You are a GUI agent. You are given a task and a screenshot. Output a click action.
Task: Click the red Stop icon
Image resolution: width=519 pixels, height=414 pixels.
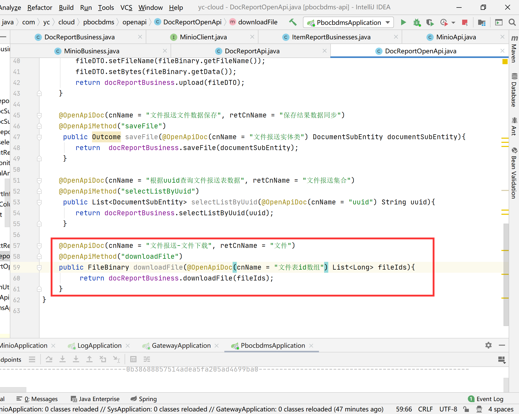(465, 23)
